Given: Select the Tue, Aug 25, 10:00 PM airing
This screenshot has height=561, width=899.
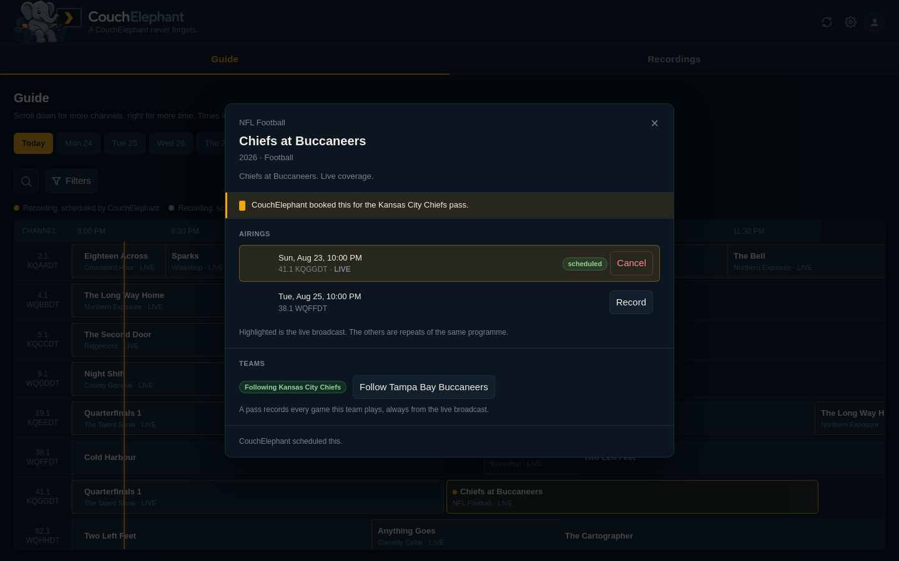Looking at the screenshot, I should tap(449, 302).
